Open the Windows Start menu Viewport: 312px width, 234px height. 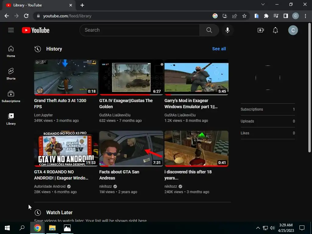pyautogui.click(x=7, y=228)
